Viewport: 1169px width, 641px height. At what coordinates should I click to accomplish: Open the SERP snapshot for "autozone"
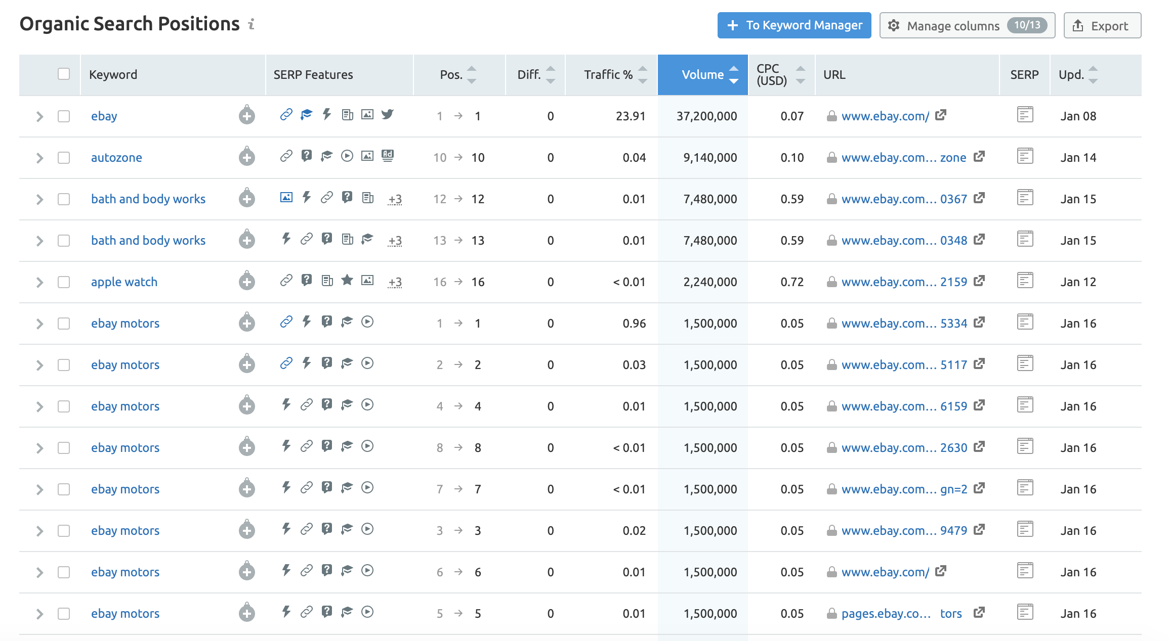click(1025, 157)
